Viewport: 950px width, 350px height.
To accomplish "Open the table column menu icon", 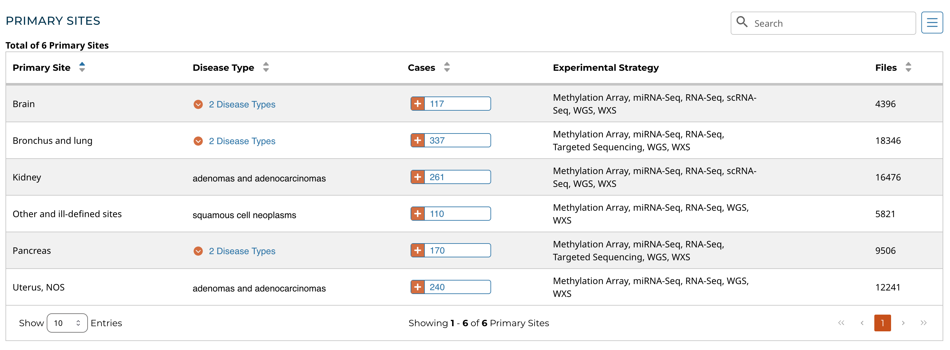I will pos(932,23).
